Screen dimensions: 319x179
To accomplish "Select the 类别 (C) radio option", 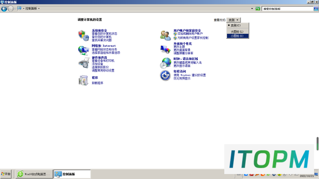I will click(238, 25).
